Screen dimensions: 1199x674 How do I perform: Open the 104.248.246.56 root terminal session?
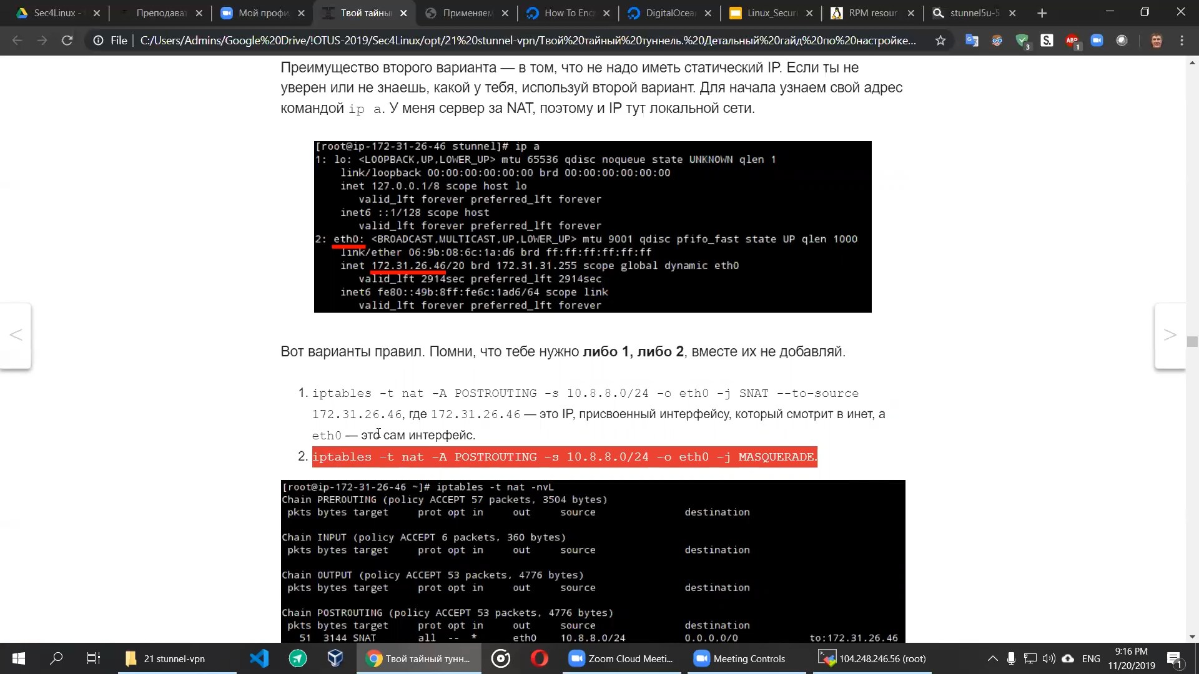(x=872, y=658)
